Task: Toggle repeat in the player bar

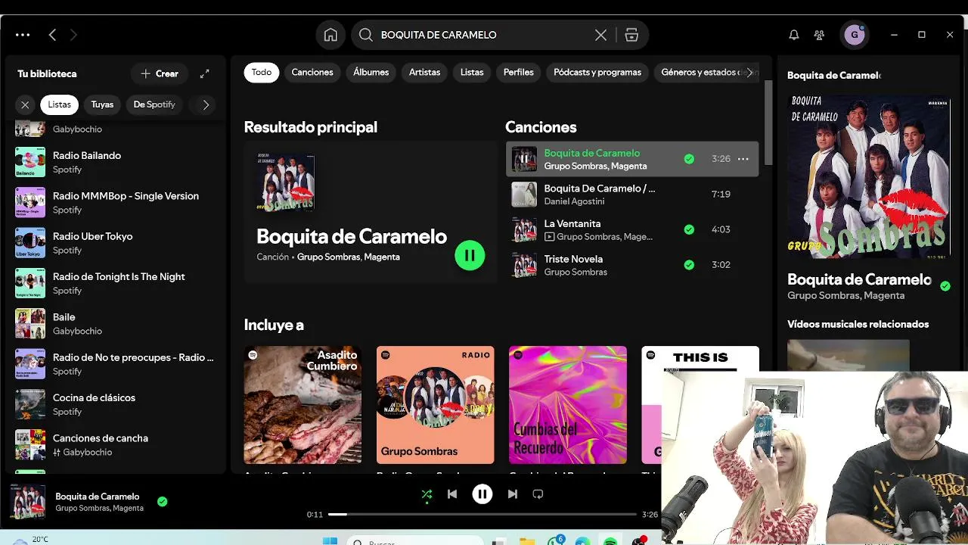Action: (538, 494)
